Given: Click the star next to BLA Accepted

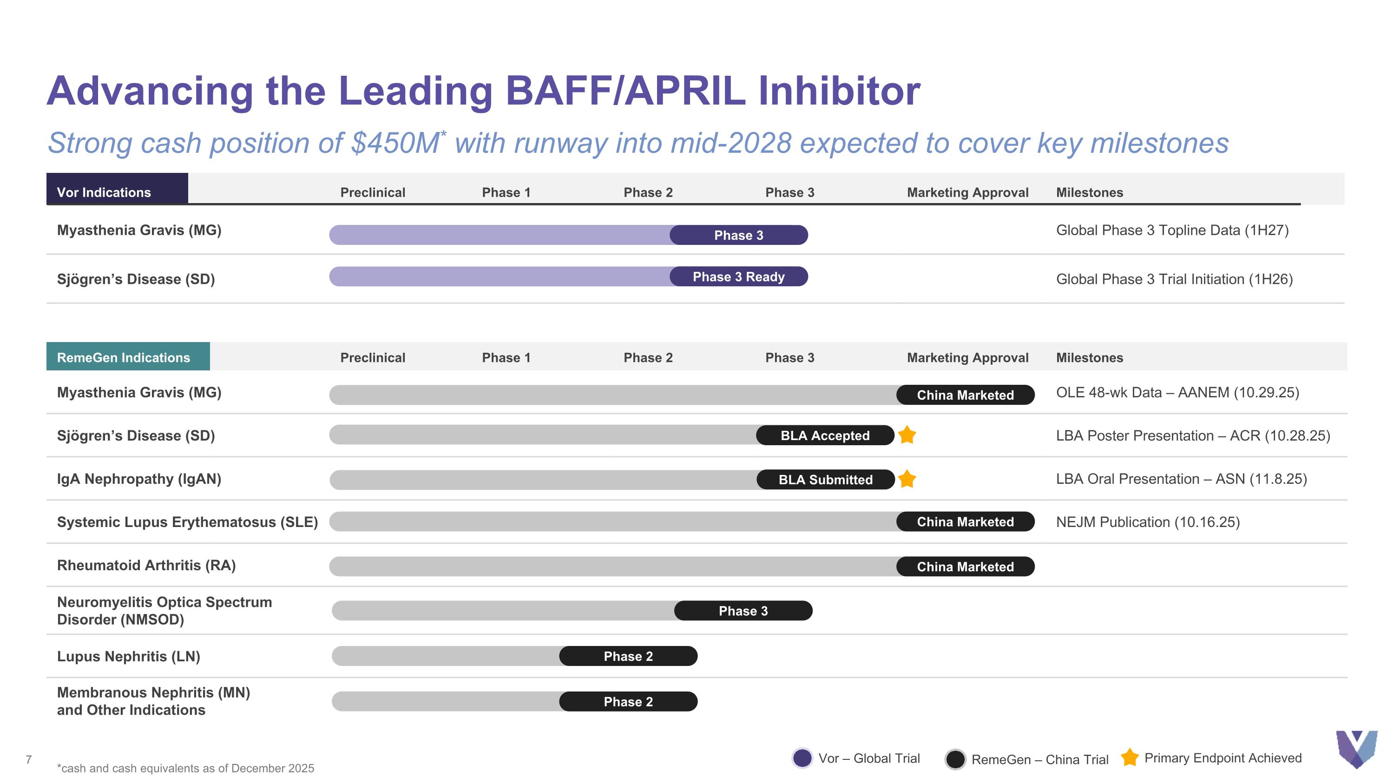Looking at the screenshot, I should (907, 435).
